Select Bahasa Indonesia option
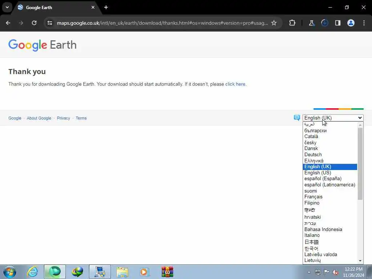Viewport: 372px width, 279px height. (x=330, y=230)
